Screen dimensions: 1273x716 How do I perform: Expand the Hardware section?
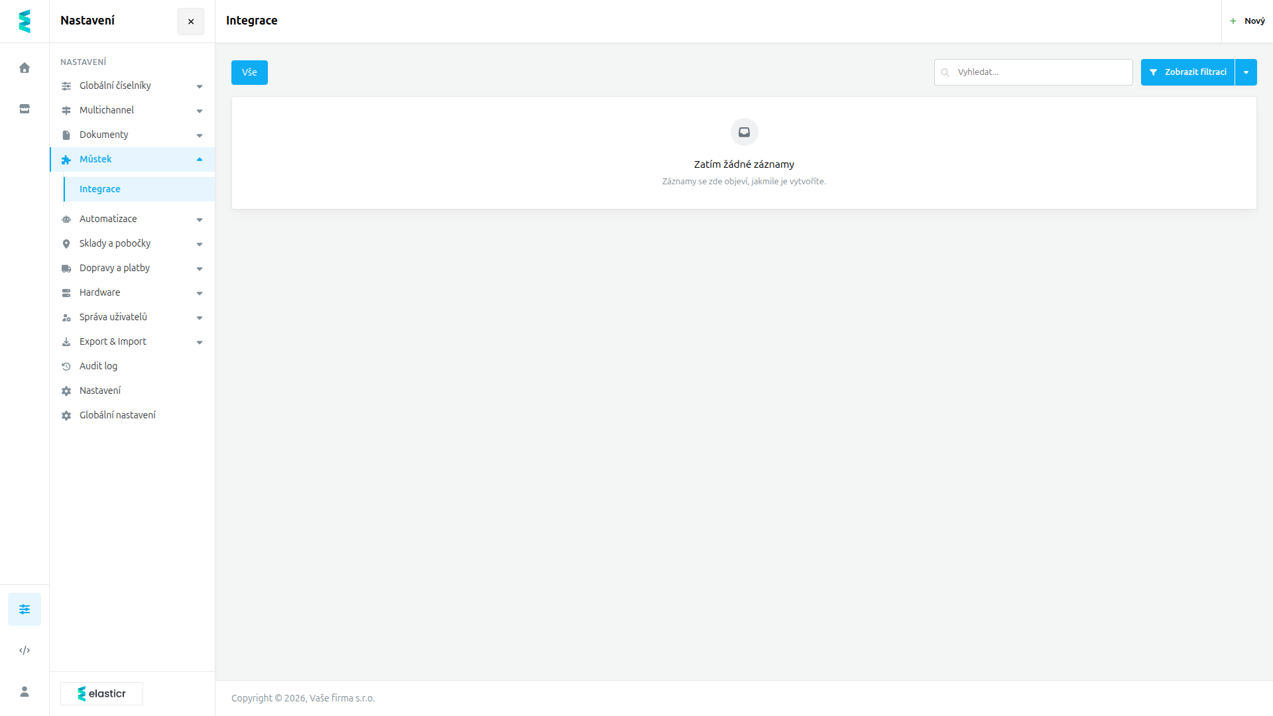click(x=132, y=292)
